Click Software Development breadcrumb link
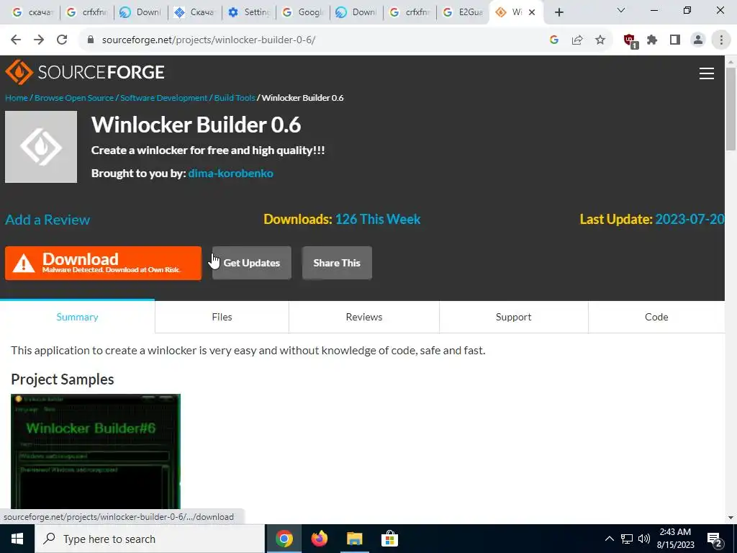Image resolution: width=737 pixels, height=553 pixels. point(163,98)
